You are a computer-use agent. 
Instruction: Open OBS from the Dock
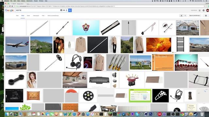click(x=173, y=114)
